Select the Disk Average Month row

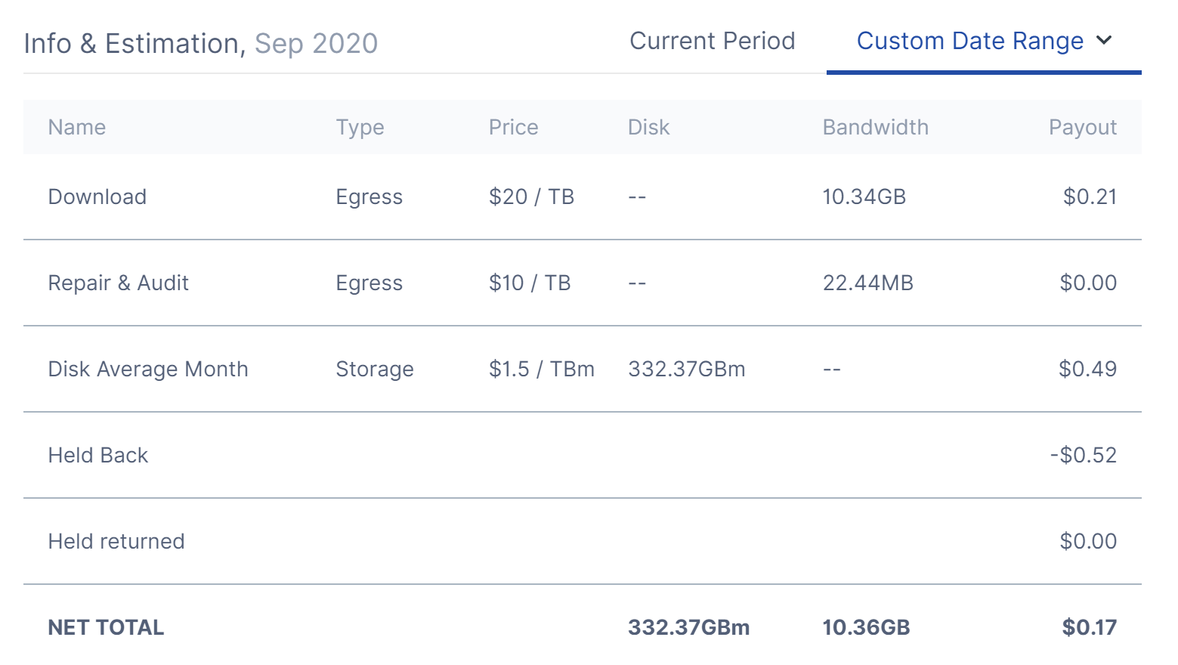tap(148, 369)
